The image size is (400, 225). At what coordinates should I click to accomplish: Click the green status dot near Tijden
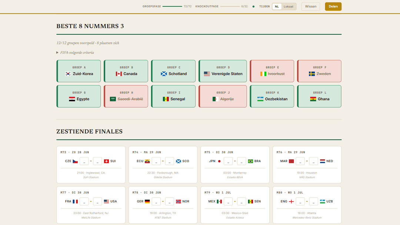(x=253, y=7)
